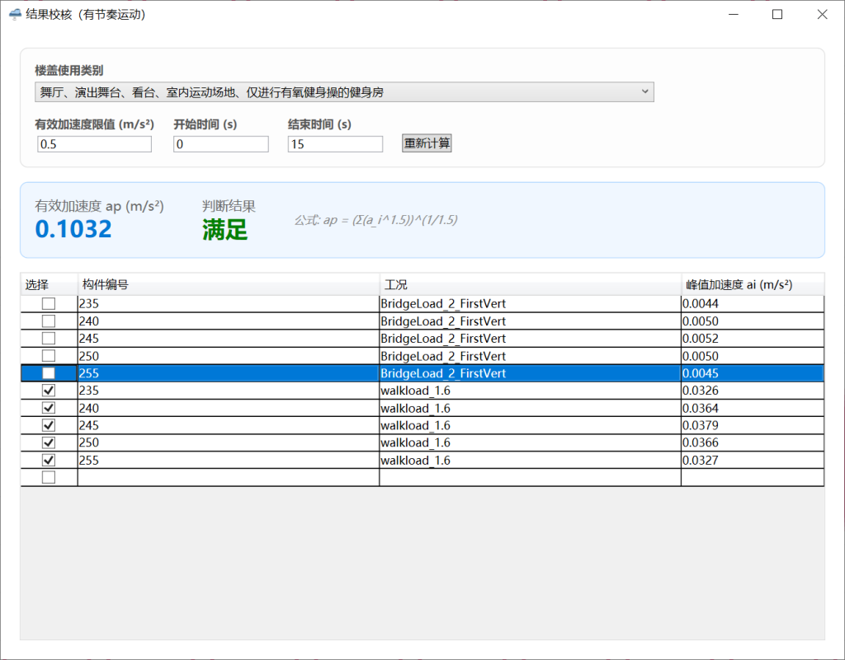Close the 结果校核 window

[x=821, y=14]
